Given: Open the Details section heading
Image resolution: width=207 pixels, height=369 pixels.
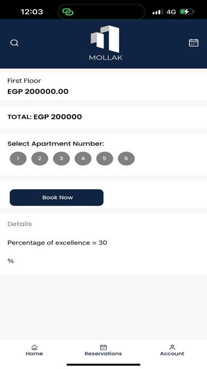Looking at the screenshot, I should tap(20, 224).
